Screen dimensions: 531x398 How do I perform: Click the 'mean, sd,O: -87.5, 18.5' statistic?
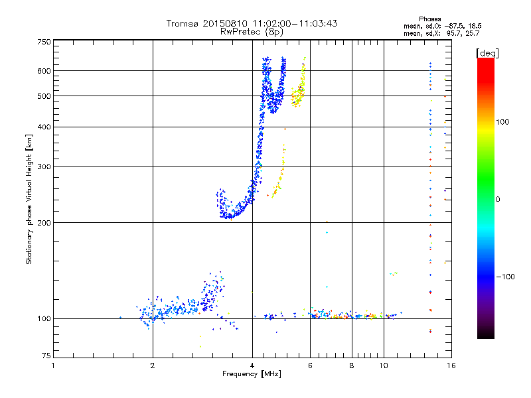pos(442,26)
